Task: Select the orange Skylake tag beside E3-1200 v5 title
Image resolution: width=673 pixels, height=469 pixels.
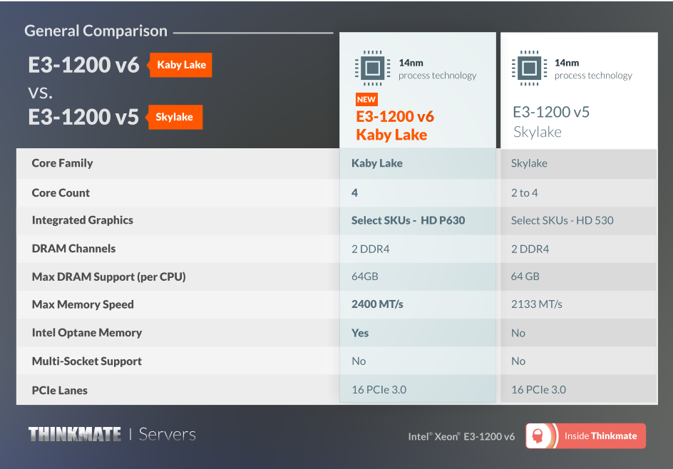Action: [174, 117]
